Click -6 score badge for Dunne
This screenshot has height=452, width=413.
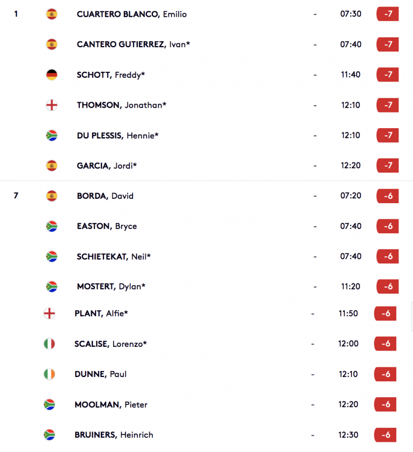click(385, 374)
